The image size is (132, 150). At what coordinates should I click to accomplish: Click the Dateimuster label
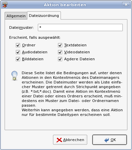(21, 27)
